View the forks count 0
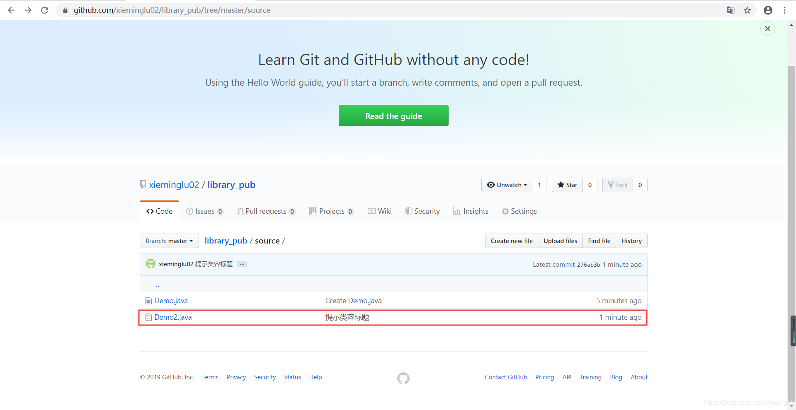The height and width of the screenshot is (410, 796). [640, 185]
